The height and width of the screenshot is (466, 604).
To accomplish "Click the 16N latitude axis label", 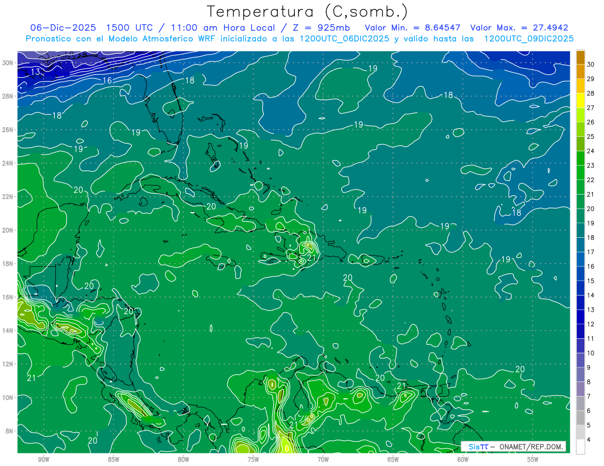I will tap(8, 297).
